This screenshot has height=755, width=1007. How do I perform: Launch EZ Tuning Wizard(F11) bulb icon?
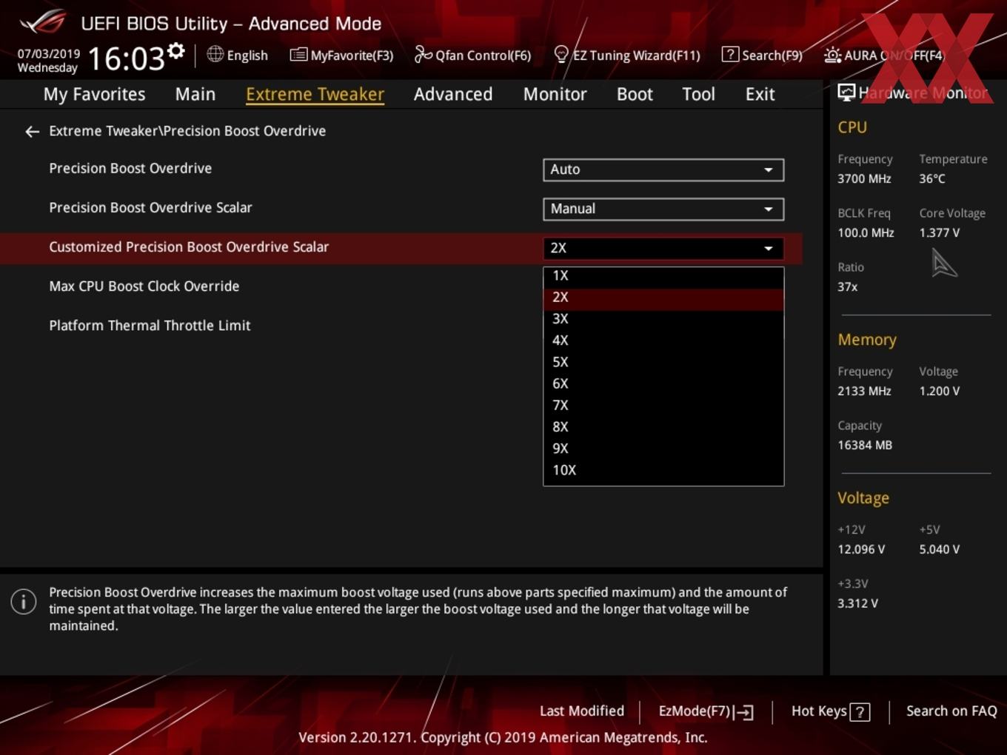[561, 55]
